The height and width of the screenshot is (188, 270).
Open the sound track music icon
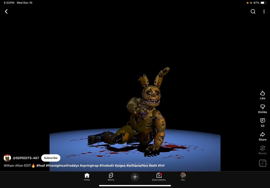262,163
